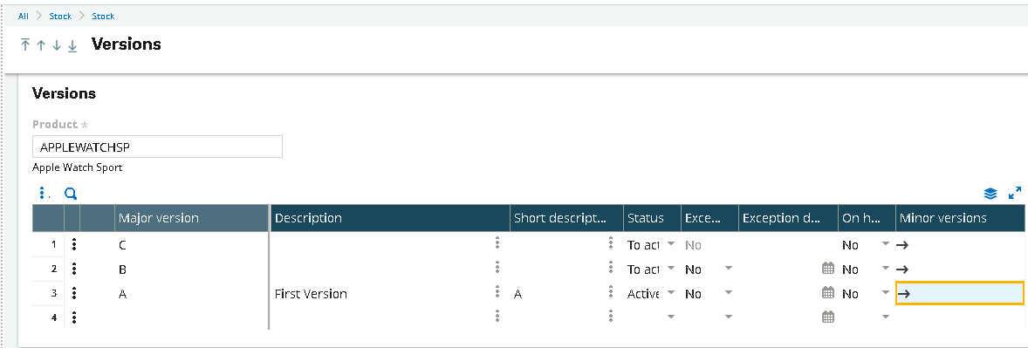The image size is (1028, 348).
Task: Click the second Stock breadcrumb link
Action: (x=103, y=17)
